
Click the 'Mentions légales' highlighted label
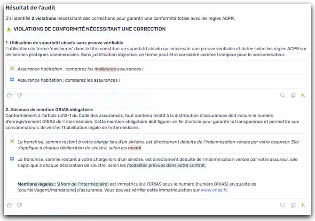coord(37,184)
